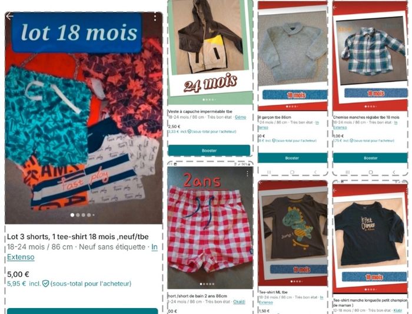Screen dimensions: 412x314
Task: Open the dinosaur tee-shirt 18 mois photo
Action: [293, 233]
